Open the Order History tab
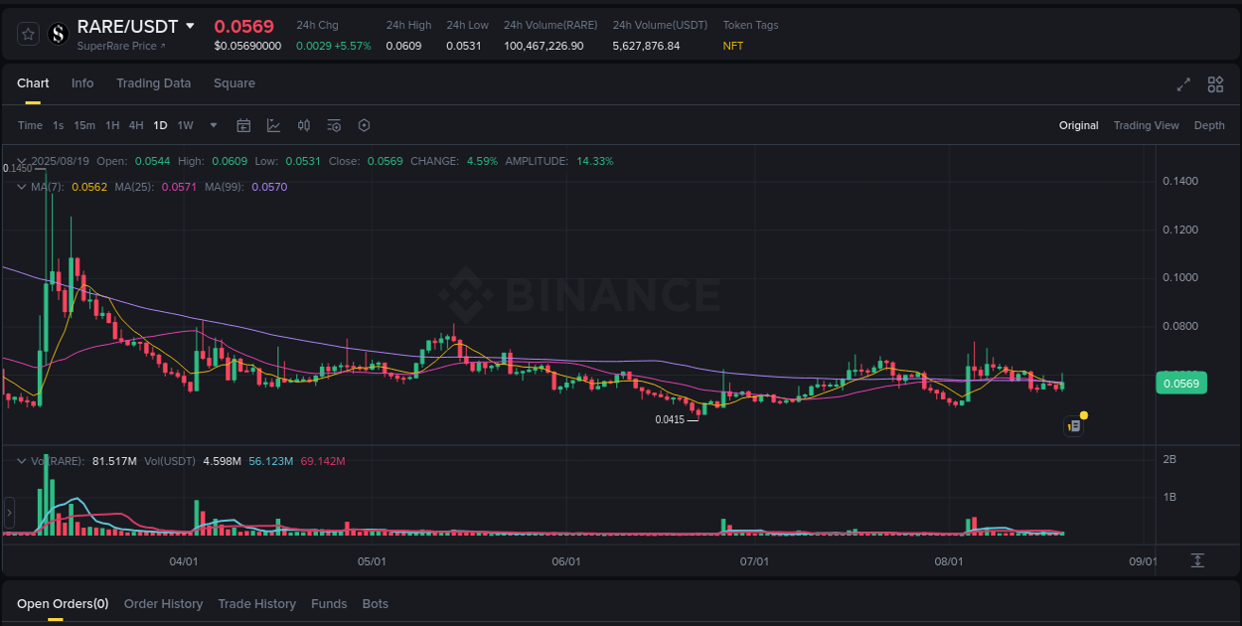 point(163,603)
